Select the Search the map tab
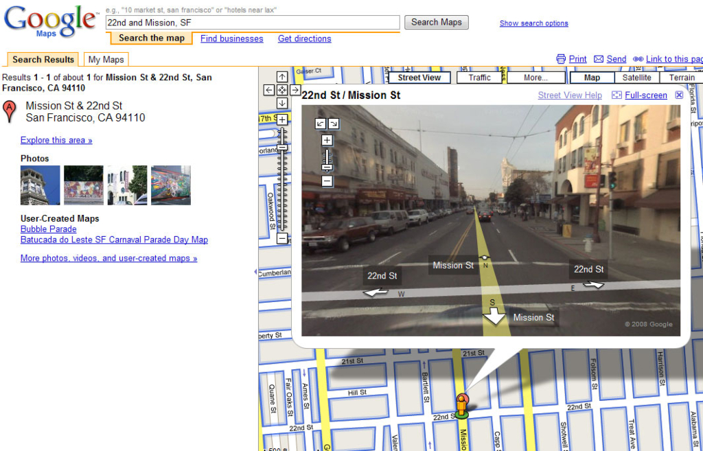The height and width of the screenshot is (451, 703). [152, 38]
